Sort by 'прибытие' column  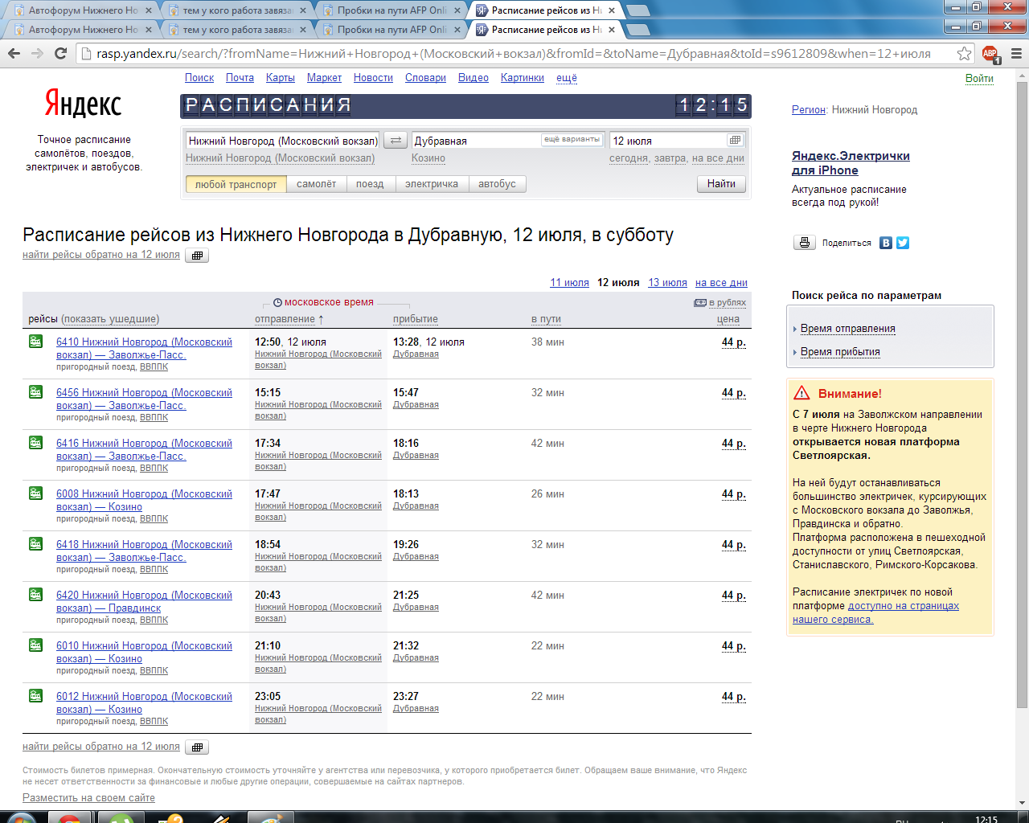coord(416,319)
